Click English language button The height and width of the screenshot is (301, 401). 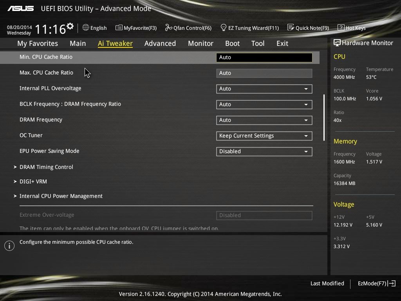click(95, 28)
